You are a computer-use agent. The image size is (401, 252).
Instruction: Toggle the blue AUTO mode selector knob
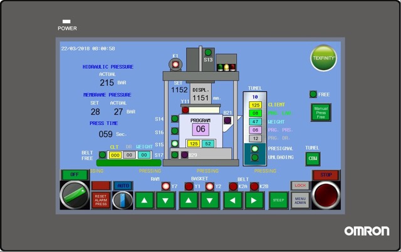coord(122,199)
